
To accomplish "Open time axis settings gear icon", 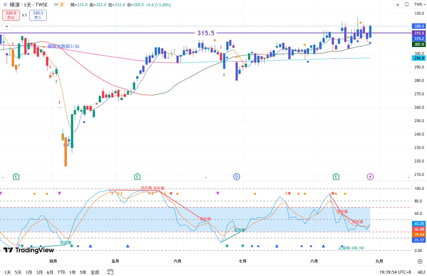I will (x=420, y=261).
